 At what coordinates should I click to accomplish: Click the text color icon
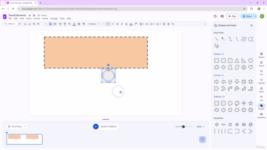tap(131, 24)
